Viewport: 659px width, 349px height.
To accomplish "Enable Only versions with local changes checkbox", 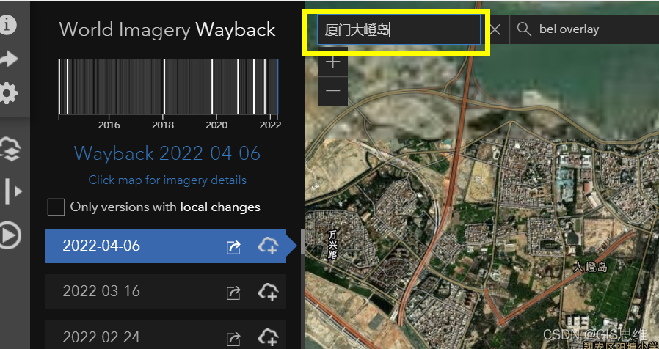I will click(x=57, y=207).
